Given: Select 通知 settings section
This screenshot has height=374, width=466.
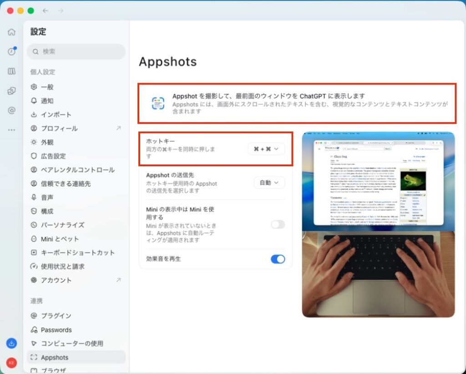Looking at the screenshot, I should 76,101.
